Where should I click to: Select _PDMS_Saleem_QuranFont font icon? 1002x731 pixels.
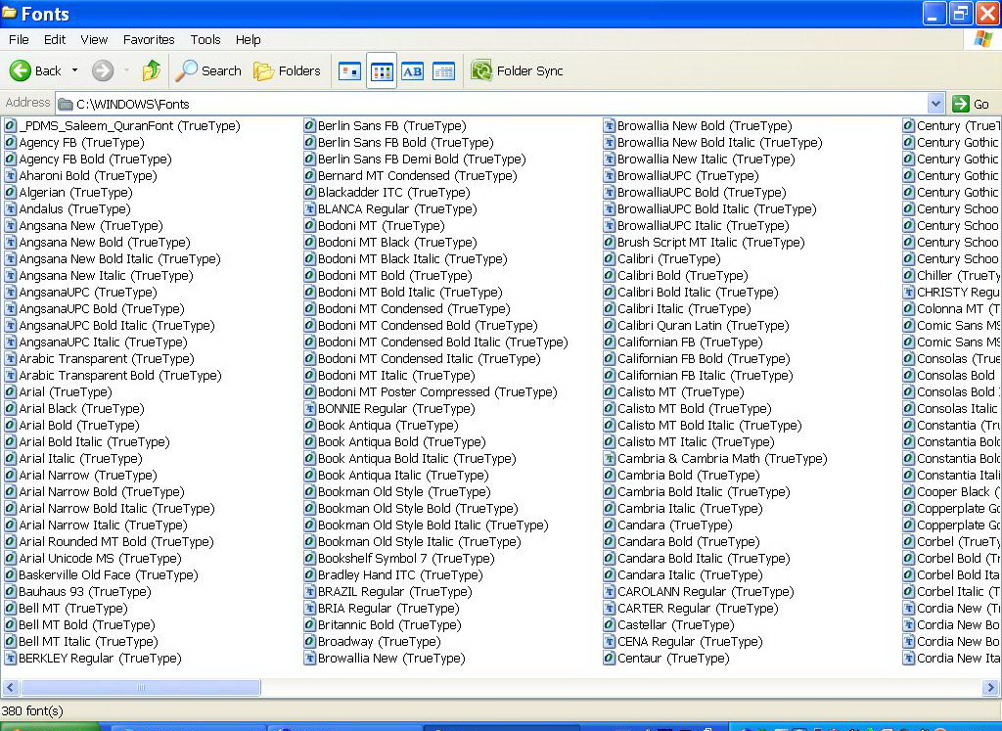10,125
